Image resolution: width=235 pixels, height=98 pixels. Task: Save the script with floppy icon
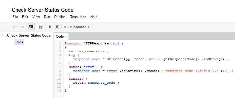click(x=41, y=27)
